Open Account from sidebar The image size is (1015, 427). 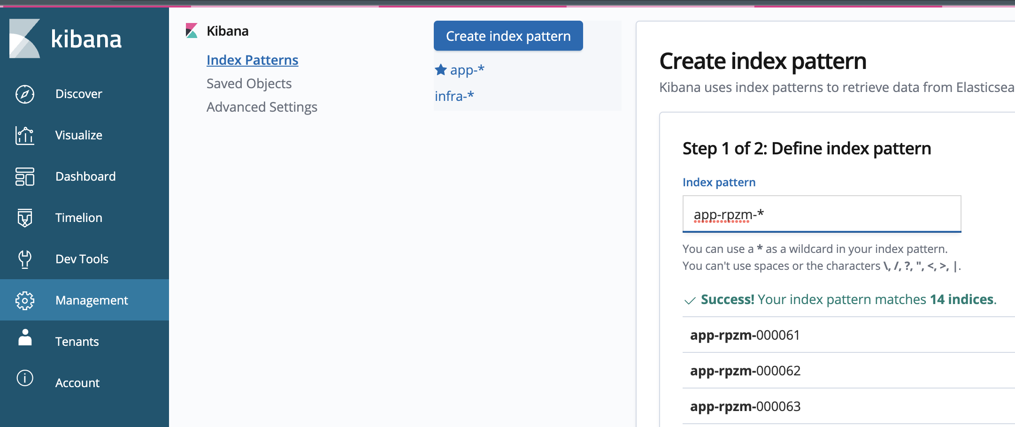click(85, 383)
